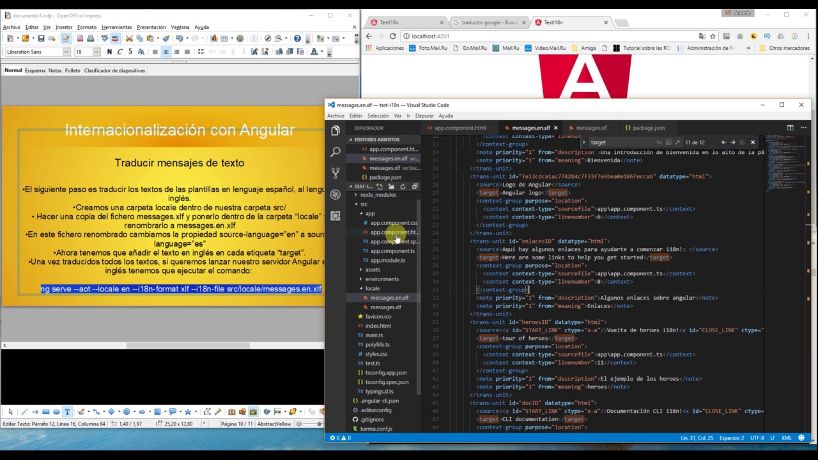Image resolution: width=818 pixels, height=460 pixels.
Task: Open the app.component.html editor tab
Action: click(x=460, y=128)
